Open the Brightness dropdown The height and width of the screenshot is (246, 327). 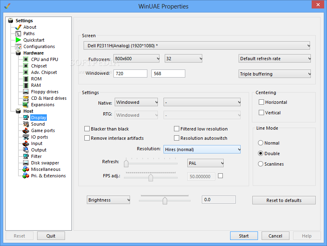pyautogui.click(x=109, y=200)
